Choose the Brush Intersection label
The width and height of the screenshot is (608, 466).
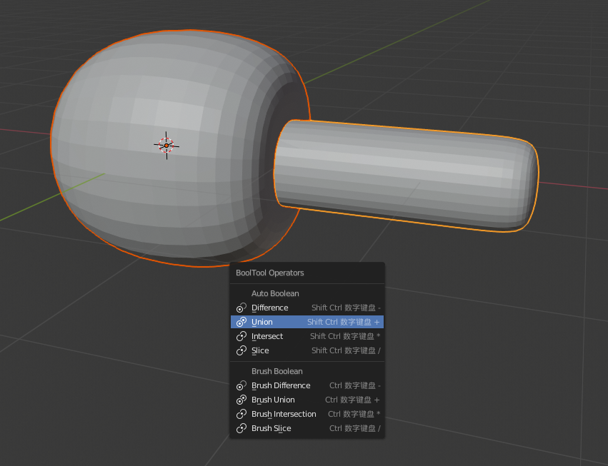click(284, 414)
